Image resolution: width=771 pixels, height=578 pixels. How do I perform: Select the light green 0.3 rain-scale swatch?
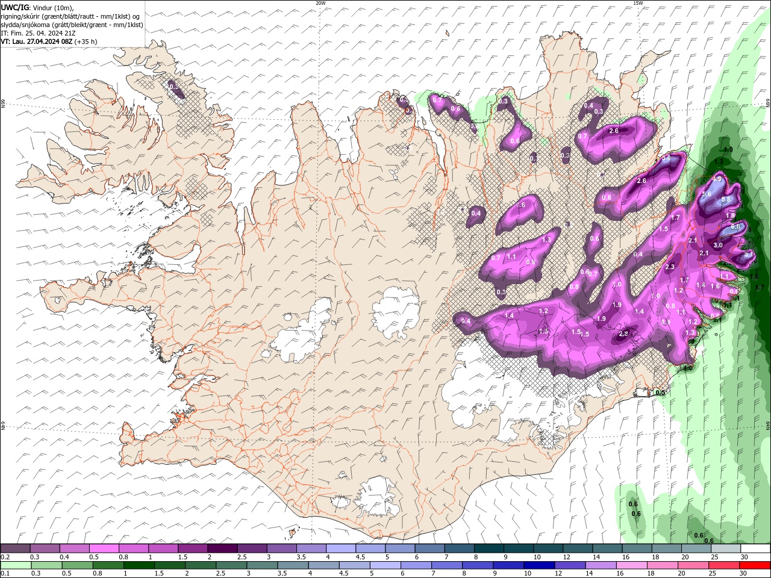click(46, 565)
